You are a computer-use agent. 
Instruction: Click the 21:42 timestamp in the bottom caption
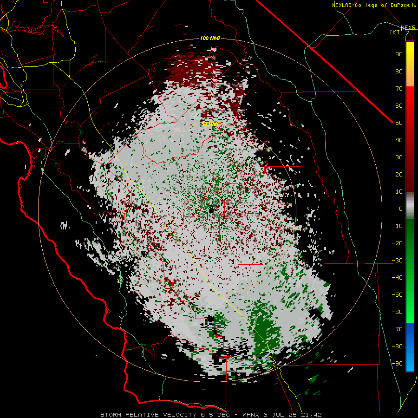311,415
